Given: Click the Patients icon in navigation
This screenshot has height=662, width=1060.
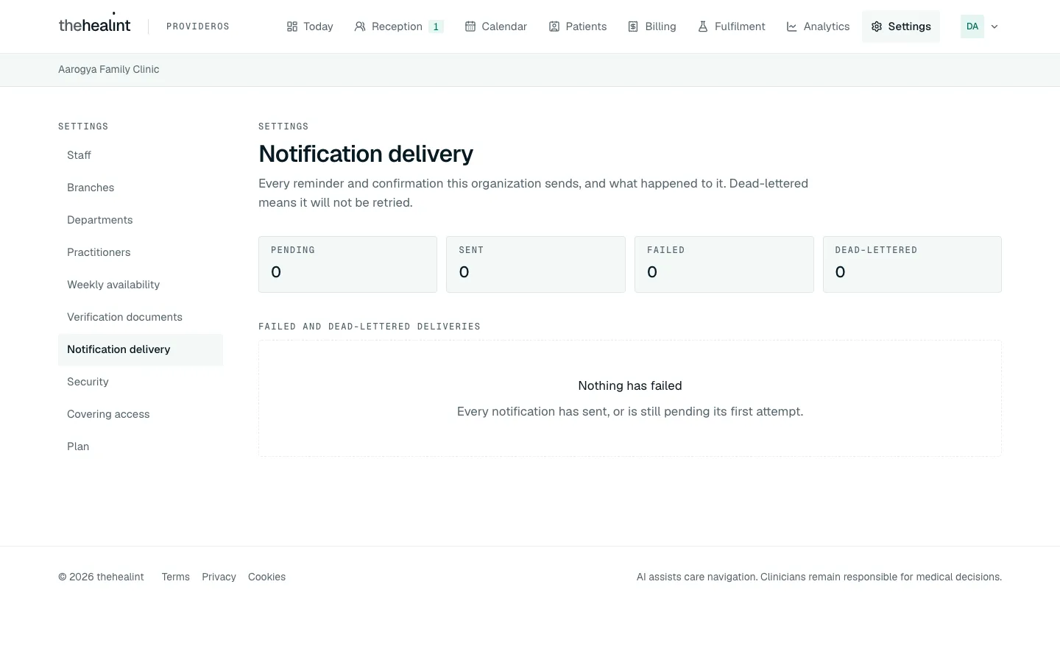Looking at the screenshot, I should (x=554, y=26).
